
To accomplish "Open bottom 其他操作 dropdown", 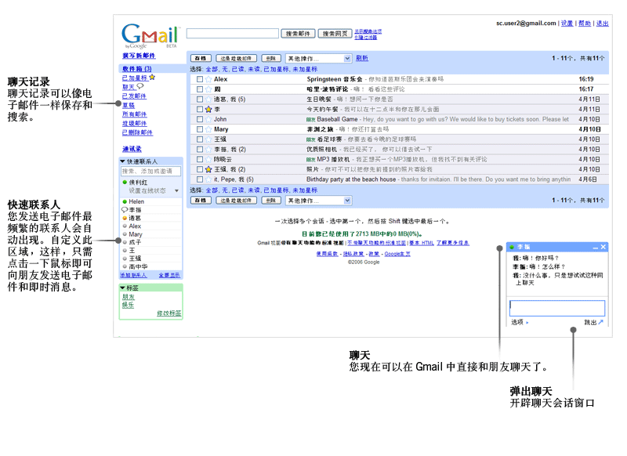I will point(318,201).
